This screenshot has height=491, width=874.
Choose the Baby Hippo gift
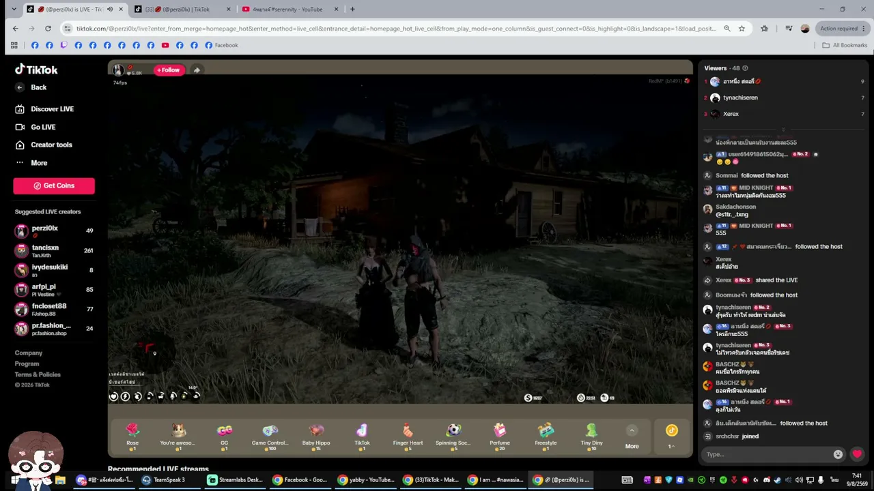coord(316,436)
